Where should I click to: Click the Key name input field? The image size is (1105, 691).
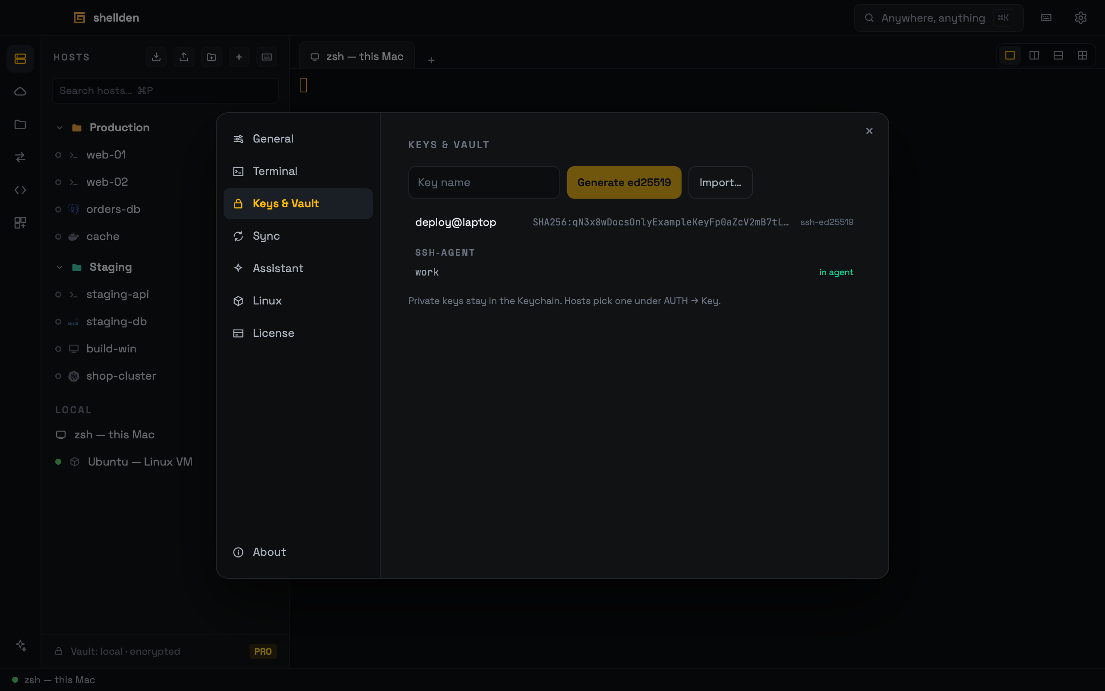[x=484, y=182]
